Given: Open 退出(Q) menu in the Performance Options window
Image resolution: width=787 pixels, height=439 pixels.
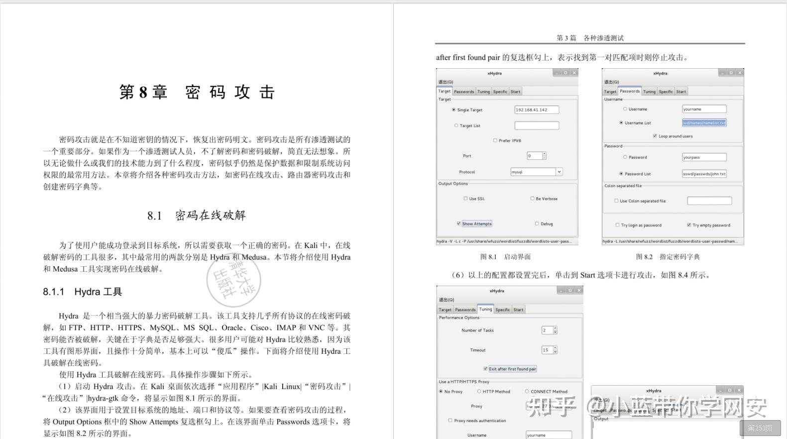Looking at the screenshot, I should tap(446, 300).
